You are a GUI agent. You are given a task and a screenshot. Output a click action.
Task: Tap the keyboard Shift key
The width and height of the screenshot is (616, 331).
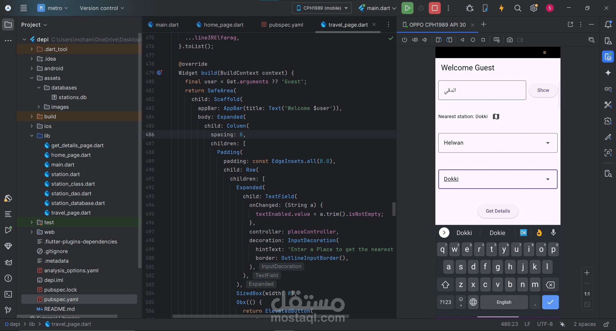445,284
